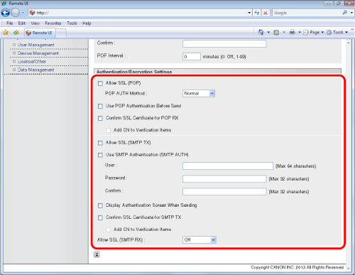Open the Allow SSL (SMTP RX) dropdown
The width and height of the screenshot is (355, 275).
click(200, 240)
